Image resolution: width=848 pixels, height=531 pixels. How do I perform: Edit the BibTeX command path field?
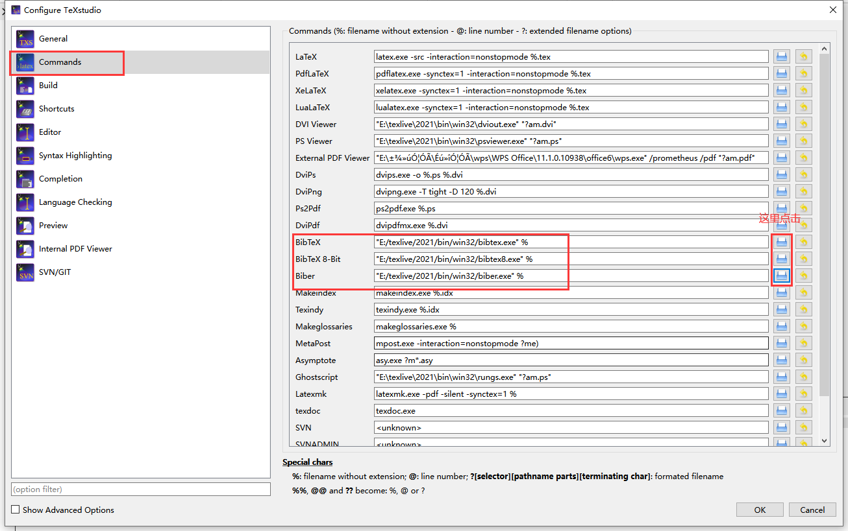click(571, 242)
